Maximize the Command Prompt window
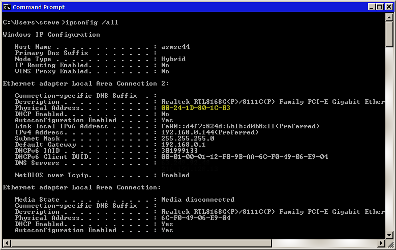 380,7
